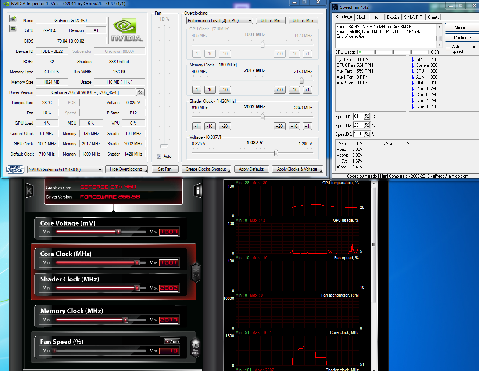Click the driver profile settings wrench icon

(140, 92)
